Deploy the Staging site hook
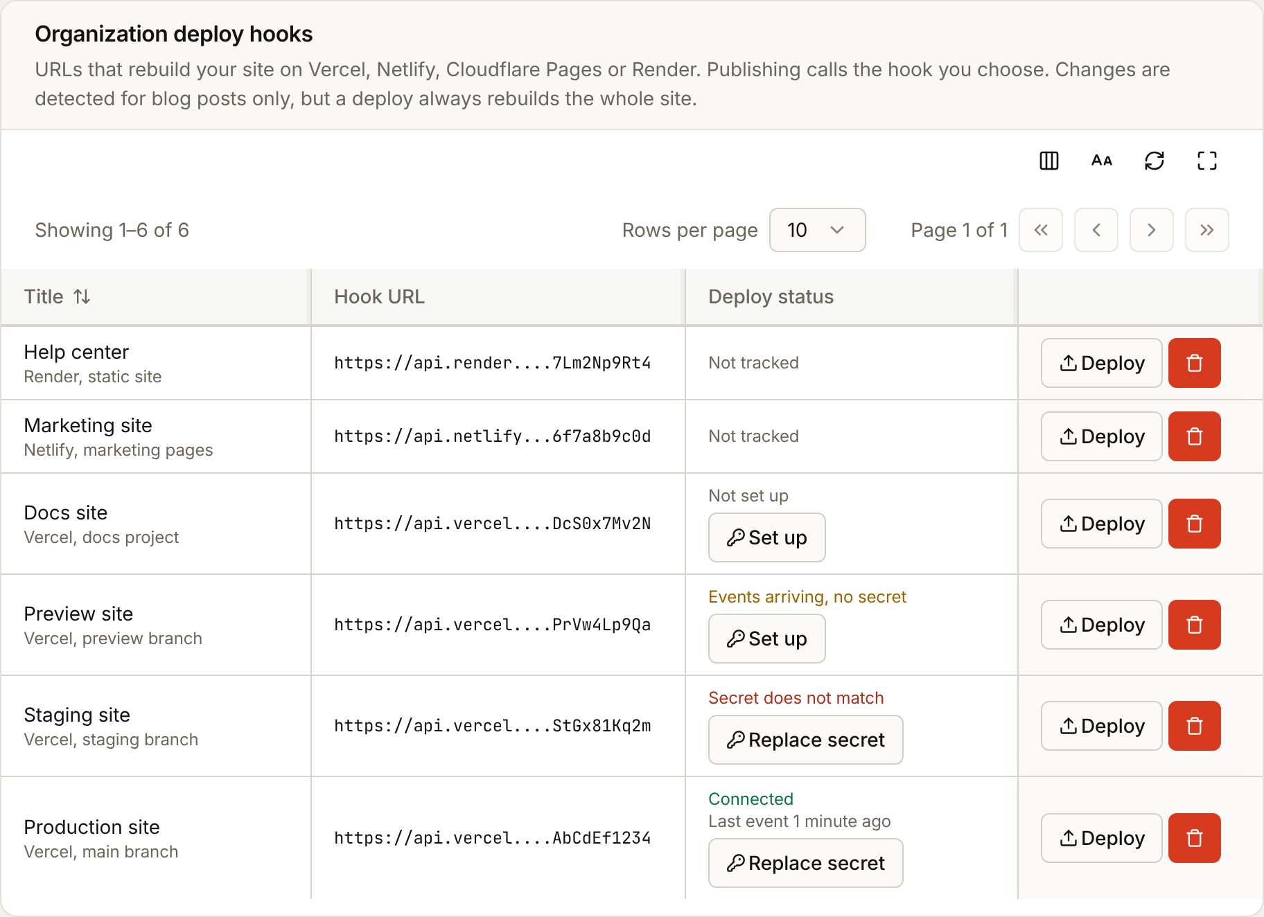This screenshot has width=1264, height=917. pyautogui.click(x=1102, y=726)
